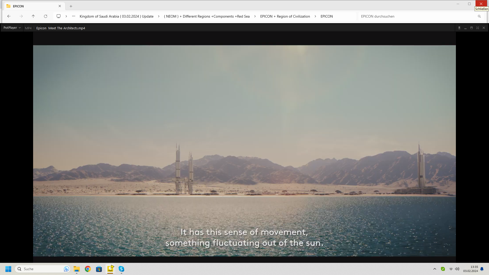Open clock and calendar showing 13:35
The height and width of the screenshot is (275, 489).
point(471,269)
